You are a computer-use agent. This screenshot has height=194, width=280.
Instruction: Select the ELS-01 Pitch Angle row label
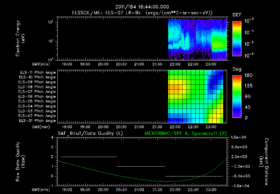(37, 121)
